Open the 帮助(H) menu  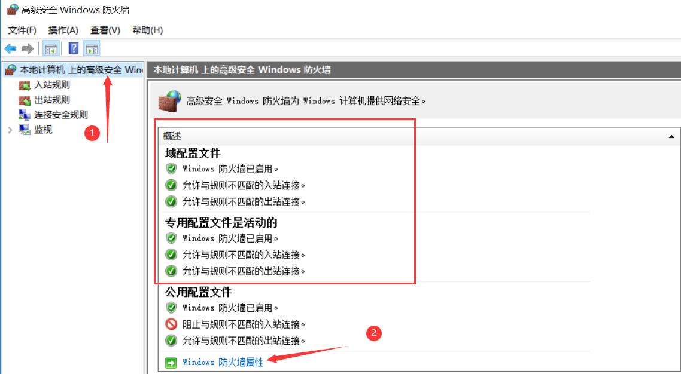[x=148, y=30]
